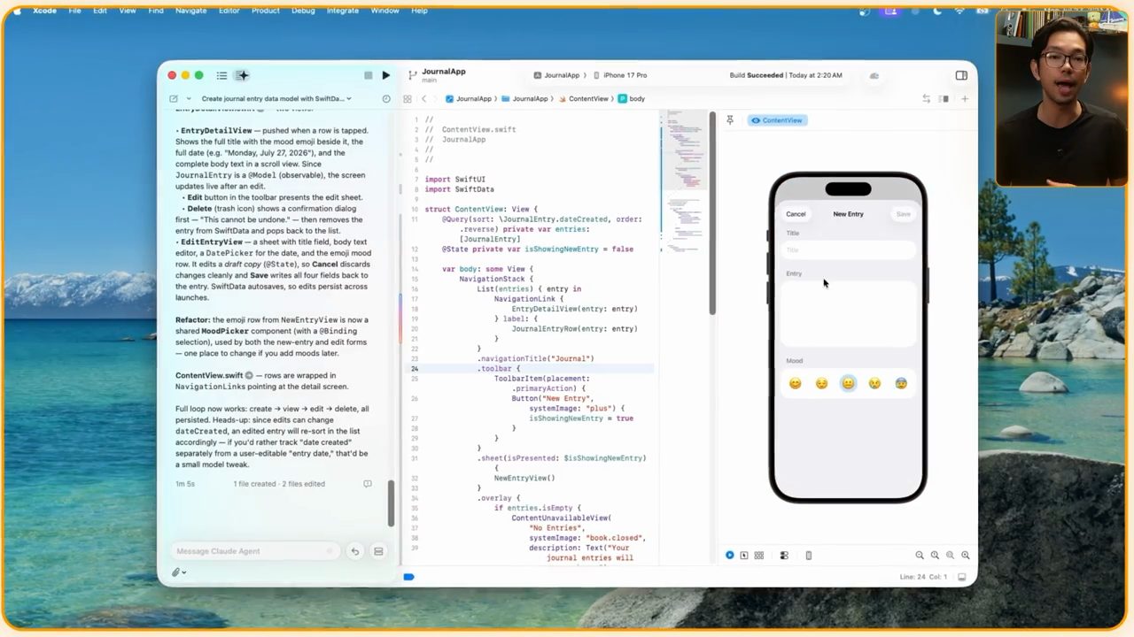Zoom in the canvas preview
The height and width of the screenshot is (637, 1134).
point(965,556)
